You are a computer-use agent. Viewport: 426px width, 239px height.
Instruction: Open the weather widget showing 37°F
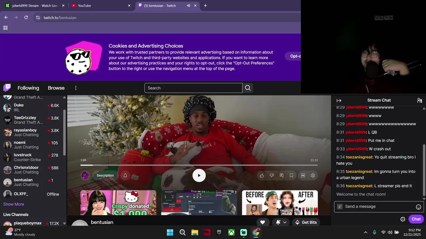point(20,232)
